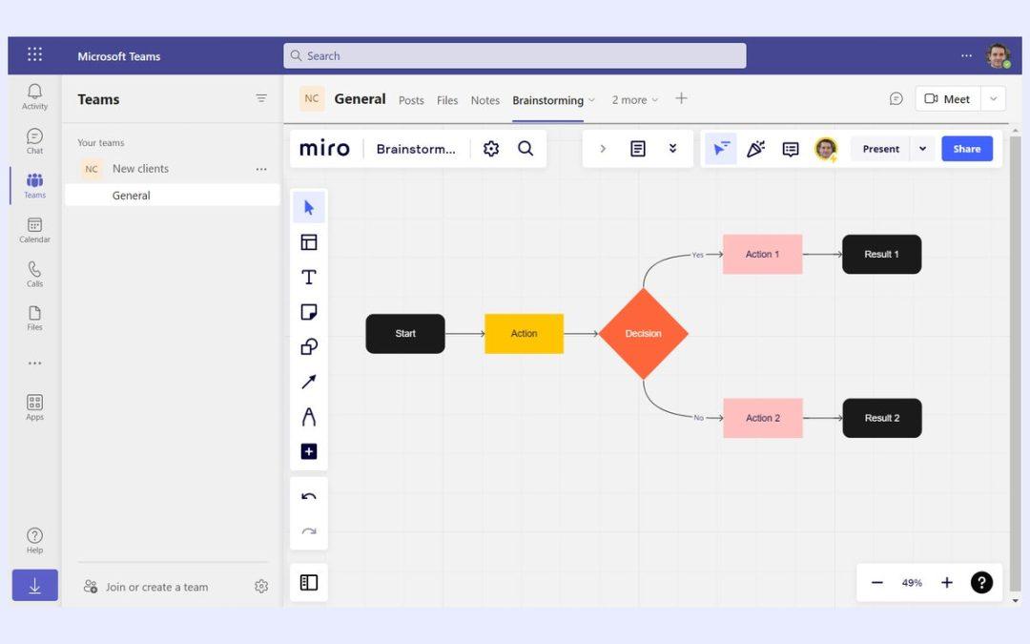This screenshot has width=1030, height=644.
Task: Filter the teams list
Action: (x=261, y=98)
